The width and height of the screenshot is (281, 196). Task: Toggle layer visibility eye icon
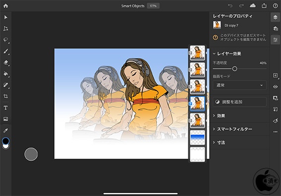coord(275,87)
